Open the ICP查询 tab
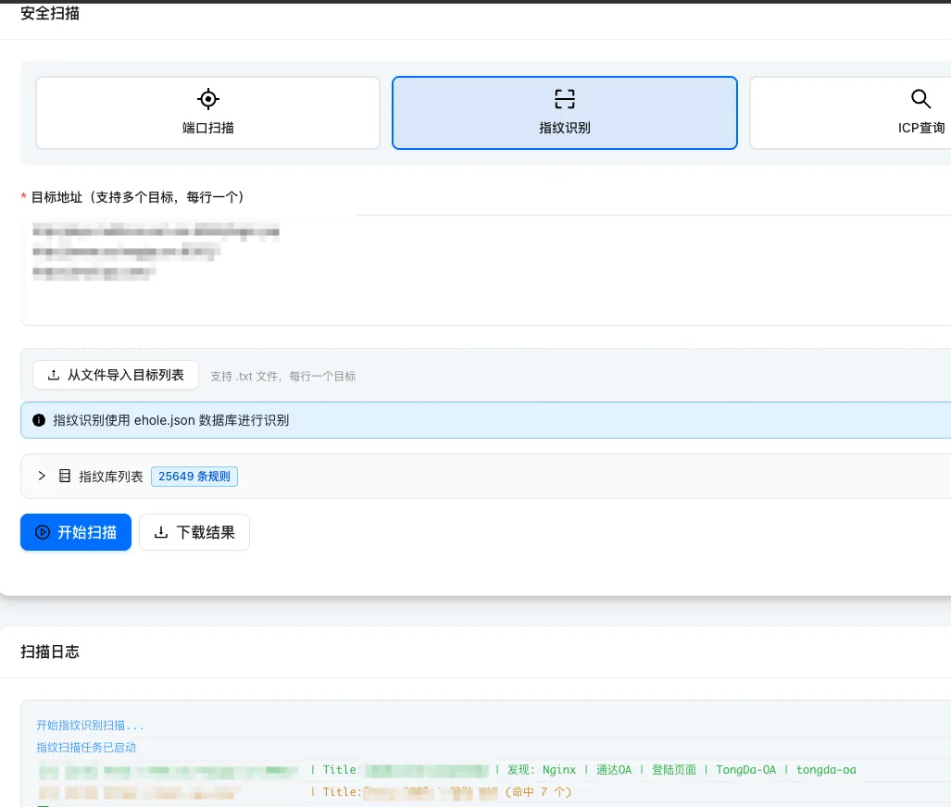The height and width of the screenshot is (807, 951). [850, 113]
